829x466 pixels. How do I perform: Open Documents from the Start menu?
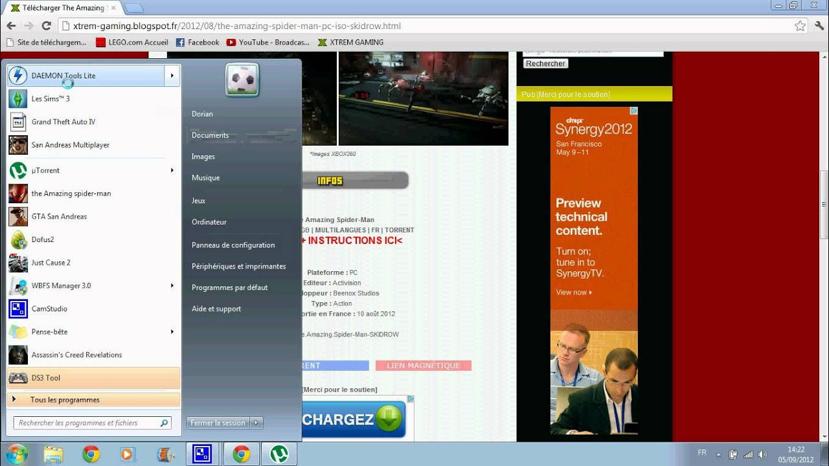point(210,135)
